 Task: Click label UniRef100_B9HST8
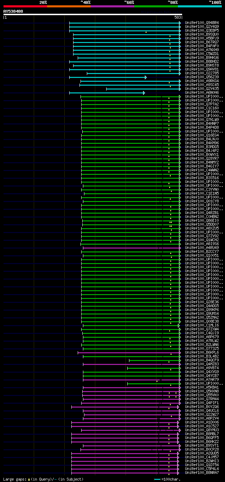point(202,66)
